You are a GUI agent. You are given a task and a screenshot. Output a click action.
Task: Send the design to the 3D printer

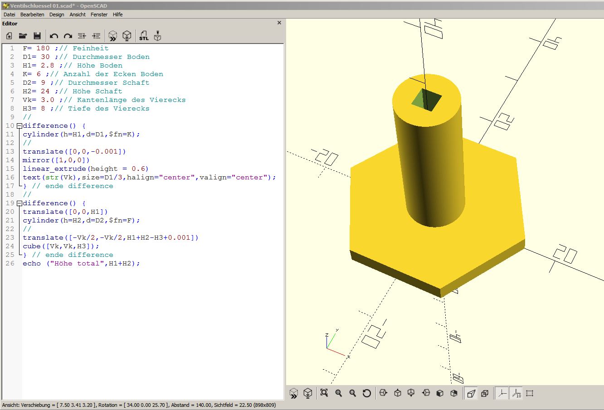click(x=158, y=36)
